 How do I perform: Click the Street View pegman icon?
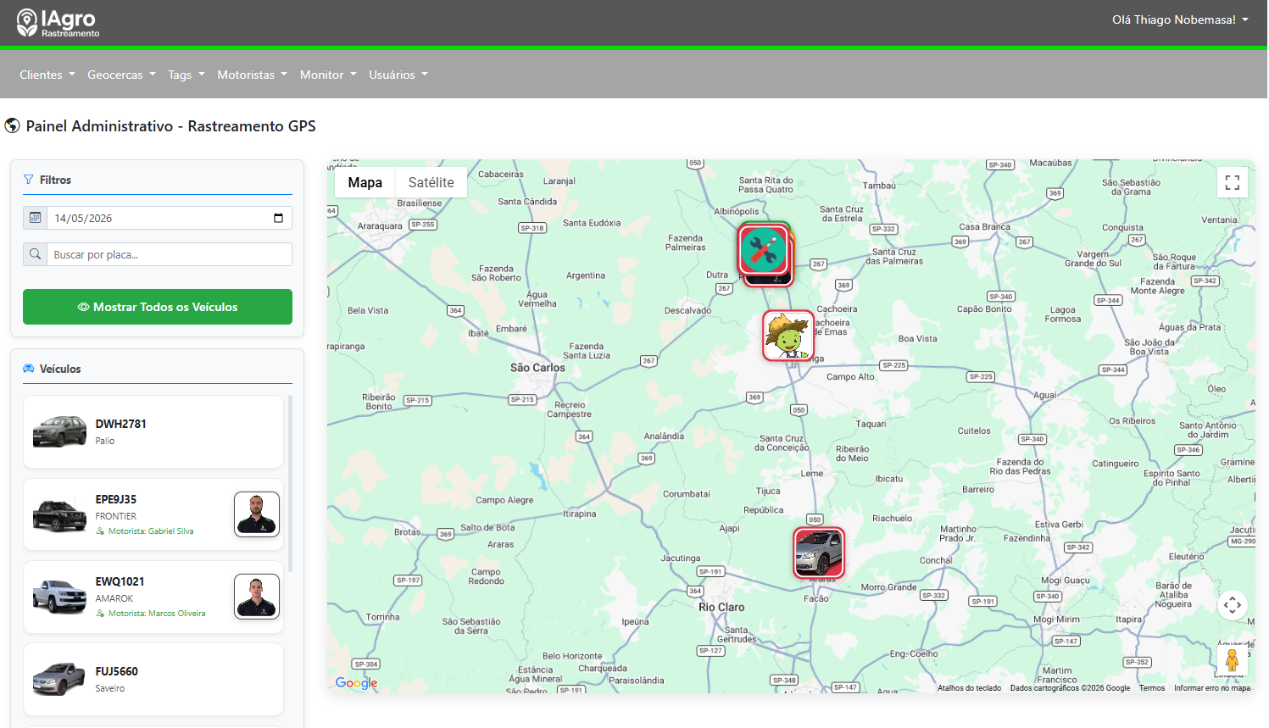coord(1233,660)
